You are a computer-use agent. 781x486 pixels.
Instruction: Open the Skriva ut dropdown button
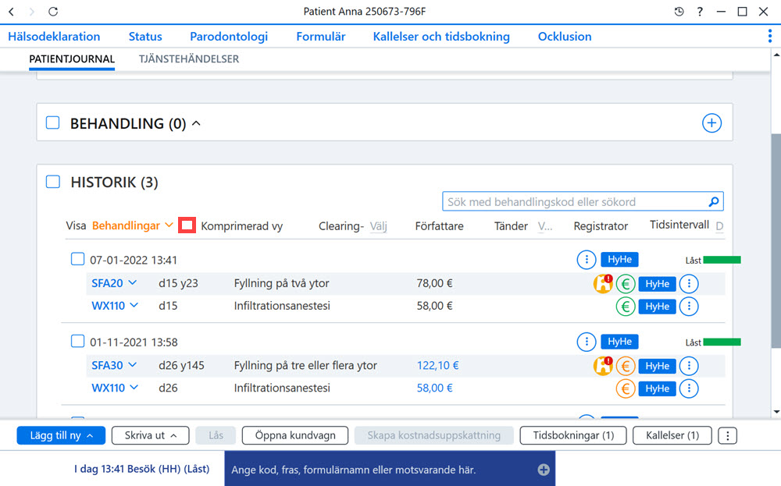[151, 435]
